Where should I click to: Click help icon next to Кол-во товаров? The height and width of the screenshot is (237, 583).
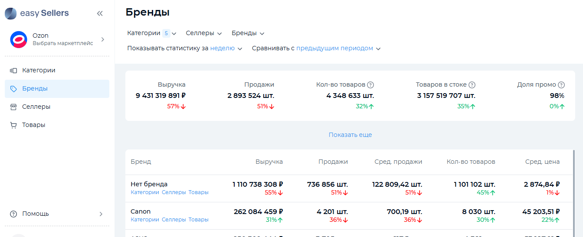pyautogui.click(x=370, y=85)
